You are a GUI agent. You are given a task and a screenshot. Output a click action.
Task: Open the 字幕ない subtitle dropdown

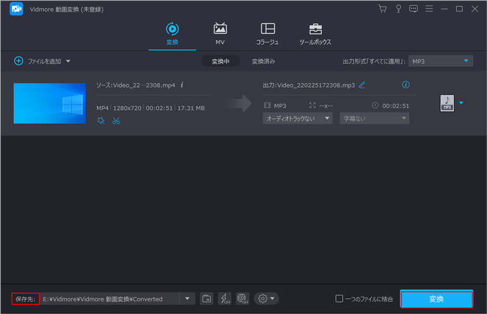pyautogui.click(x=374, y=118)
